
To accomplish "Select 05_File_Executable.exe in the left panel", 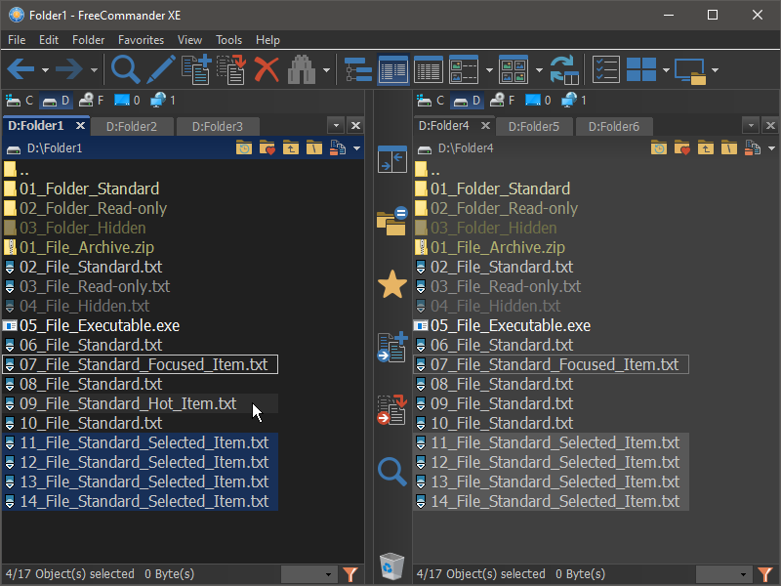I will (x=99, y=325).
